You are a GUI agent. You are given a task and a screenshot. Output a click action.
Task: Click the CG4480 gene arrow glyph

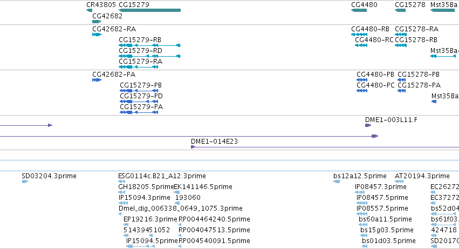coord(359,10)
